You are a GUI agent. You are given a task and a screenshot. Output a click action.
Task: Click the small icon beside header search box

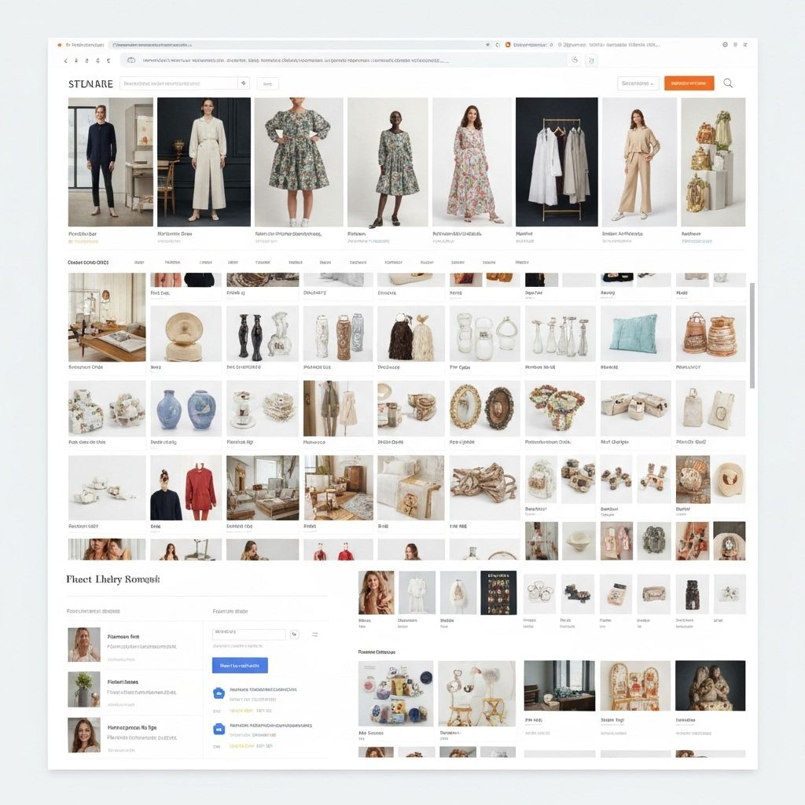(244, 83)
